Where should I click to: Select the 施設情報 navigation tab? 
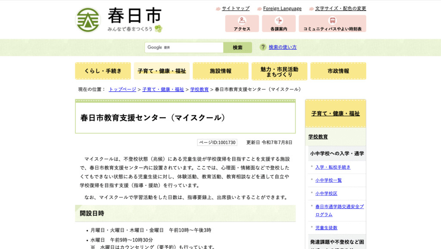(220, 71)
